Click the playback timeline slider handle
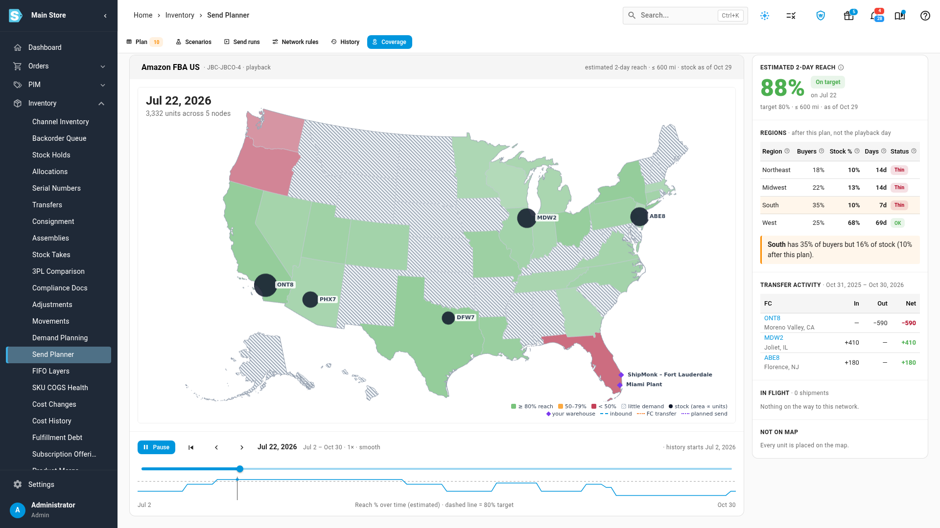This screenshot has height=528, width=940. (x=240, y=469)
